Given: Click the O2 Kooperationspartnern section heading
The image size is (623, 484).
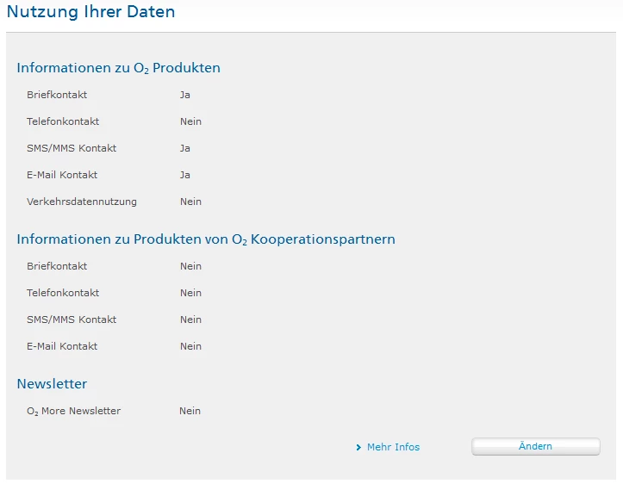Looking at the screenshot, I should (x=206, y=239).
